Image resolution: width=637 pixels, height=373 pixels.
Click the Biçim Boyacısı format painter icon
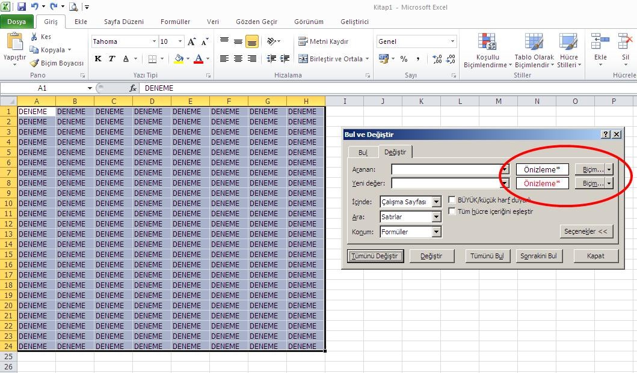click(35, 63)
